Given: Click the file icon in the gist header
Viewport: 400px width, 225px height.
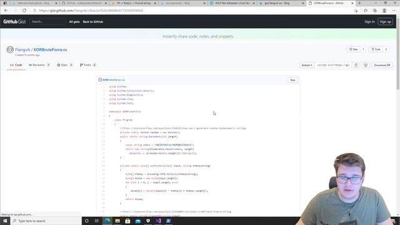Looking at the screenshot, I should click(x=100, y=80).
